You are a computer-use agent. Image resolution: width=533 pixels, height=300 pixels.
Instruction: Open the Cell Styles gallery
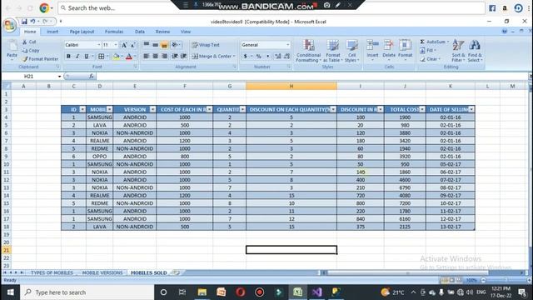pos(351,51)
